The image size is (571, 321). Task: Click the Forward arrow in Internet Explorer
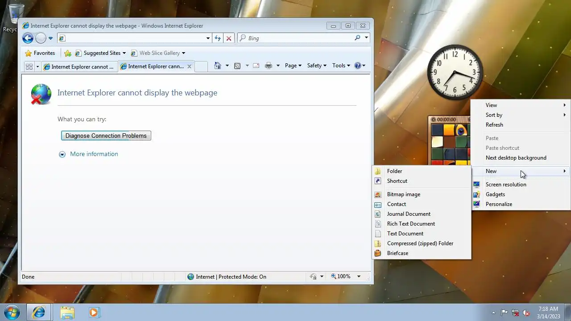[x=41, y=38]
